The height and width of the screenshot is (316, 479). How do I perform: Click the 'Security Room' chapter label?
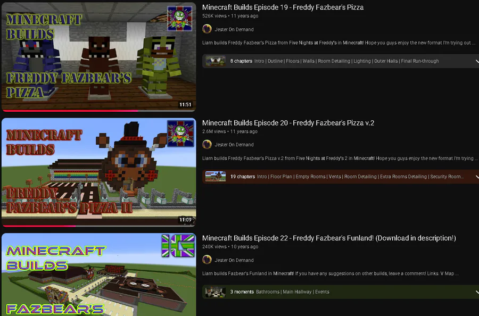point(446,177)
